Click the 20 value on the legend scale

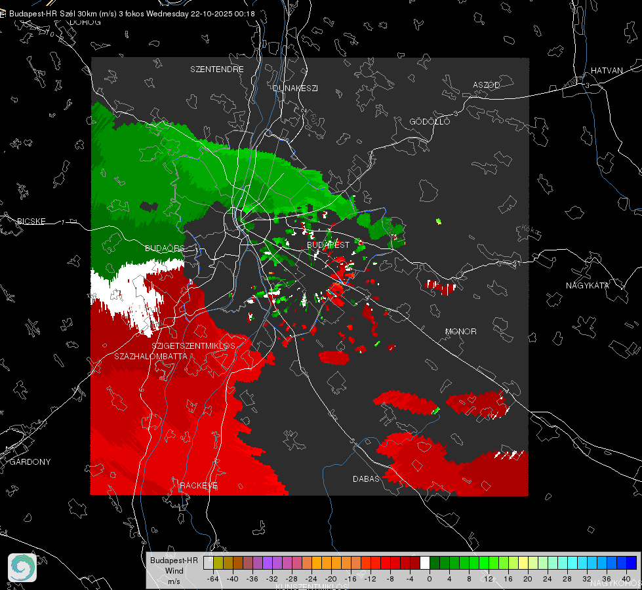[x=527, y=579]
